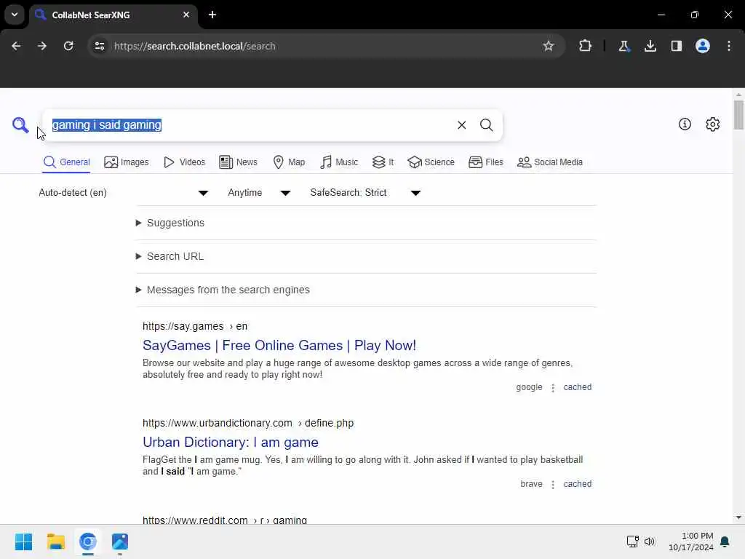Open the reddit.com r/gaming URL
The width and height of the screenshot is (745, 559).
[225, 520]
